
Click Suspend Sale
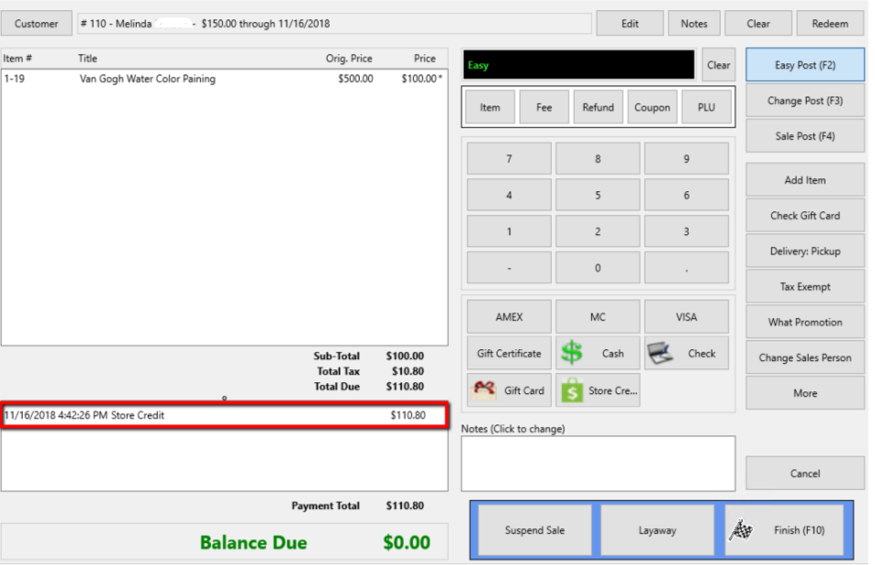tap(534, 530)
